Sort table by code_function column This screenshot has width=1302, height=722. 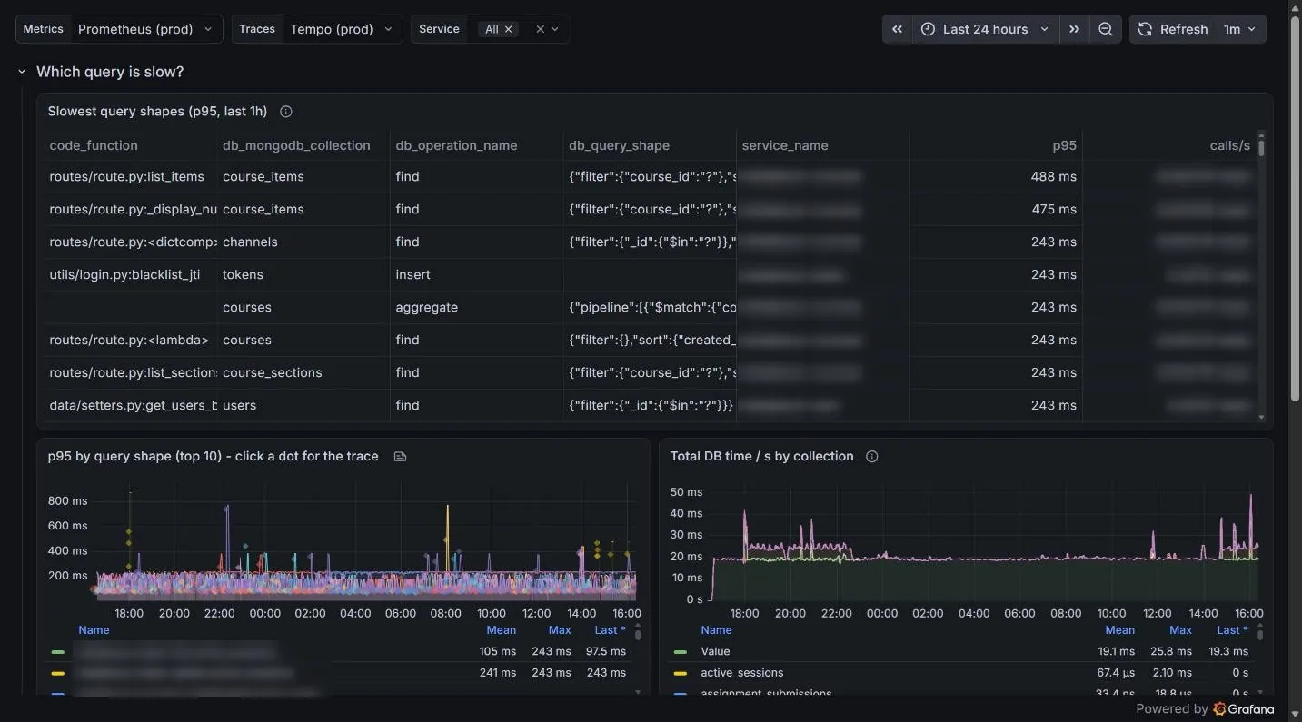coord(94,145)
